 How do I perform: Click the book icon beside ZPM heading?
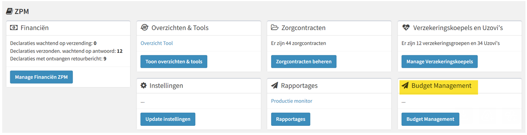tap(10, 11)
